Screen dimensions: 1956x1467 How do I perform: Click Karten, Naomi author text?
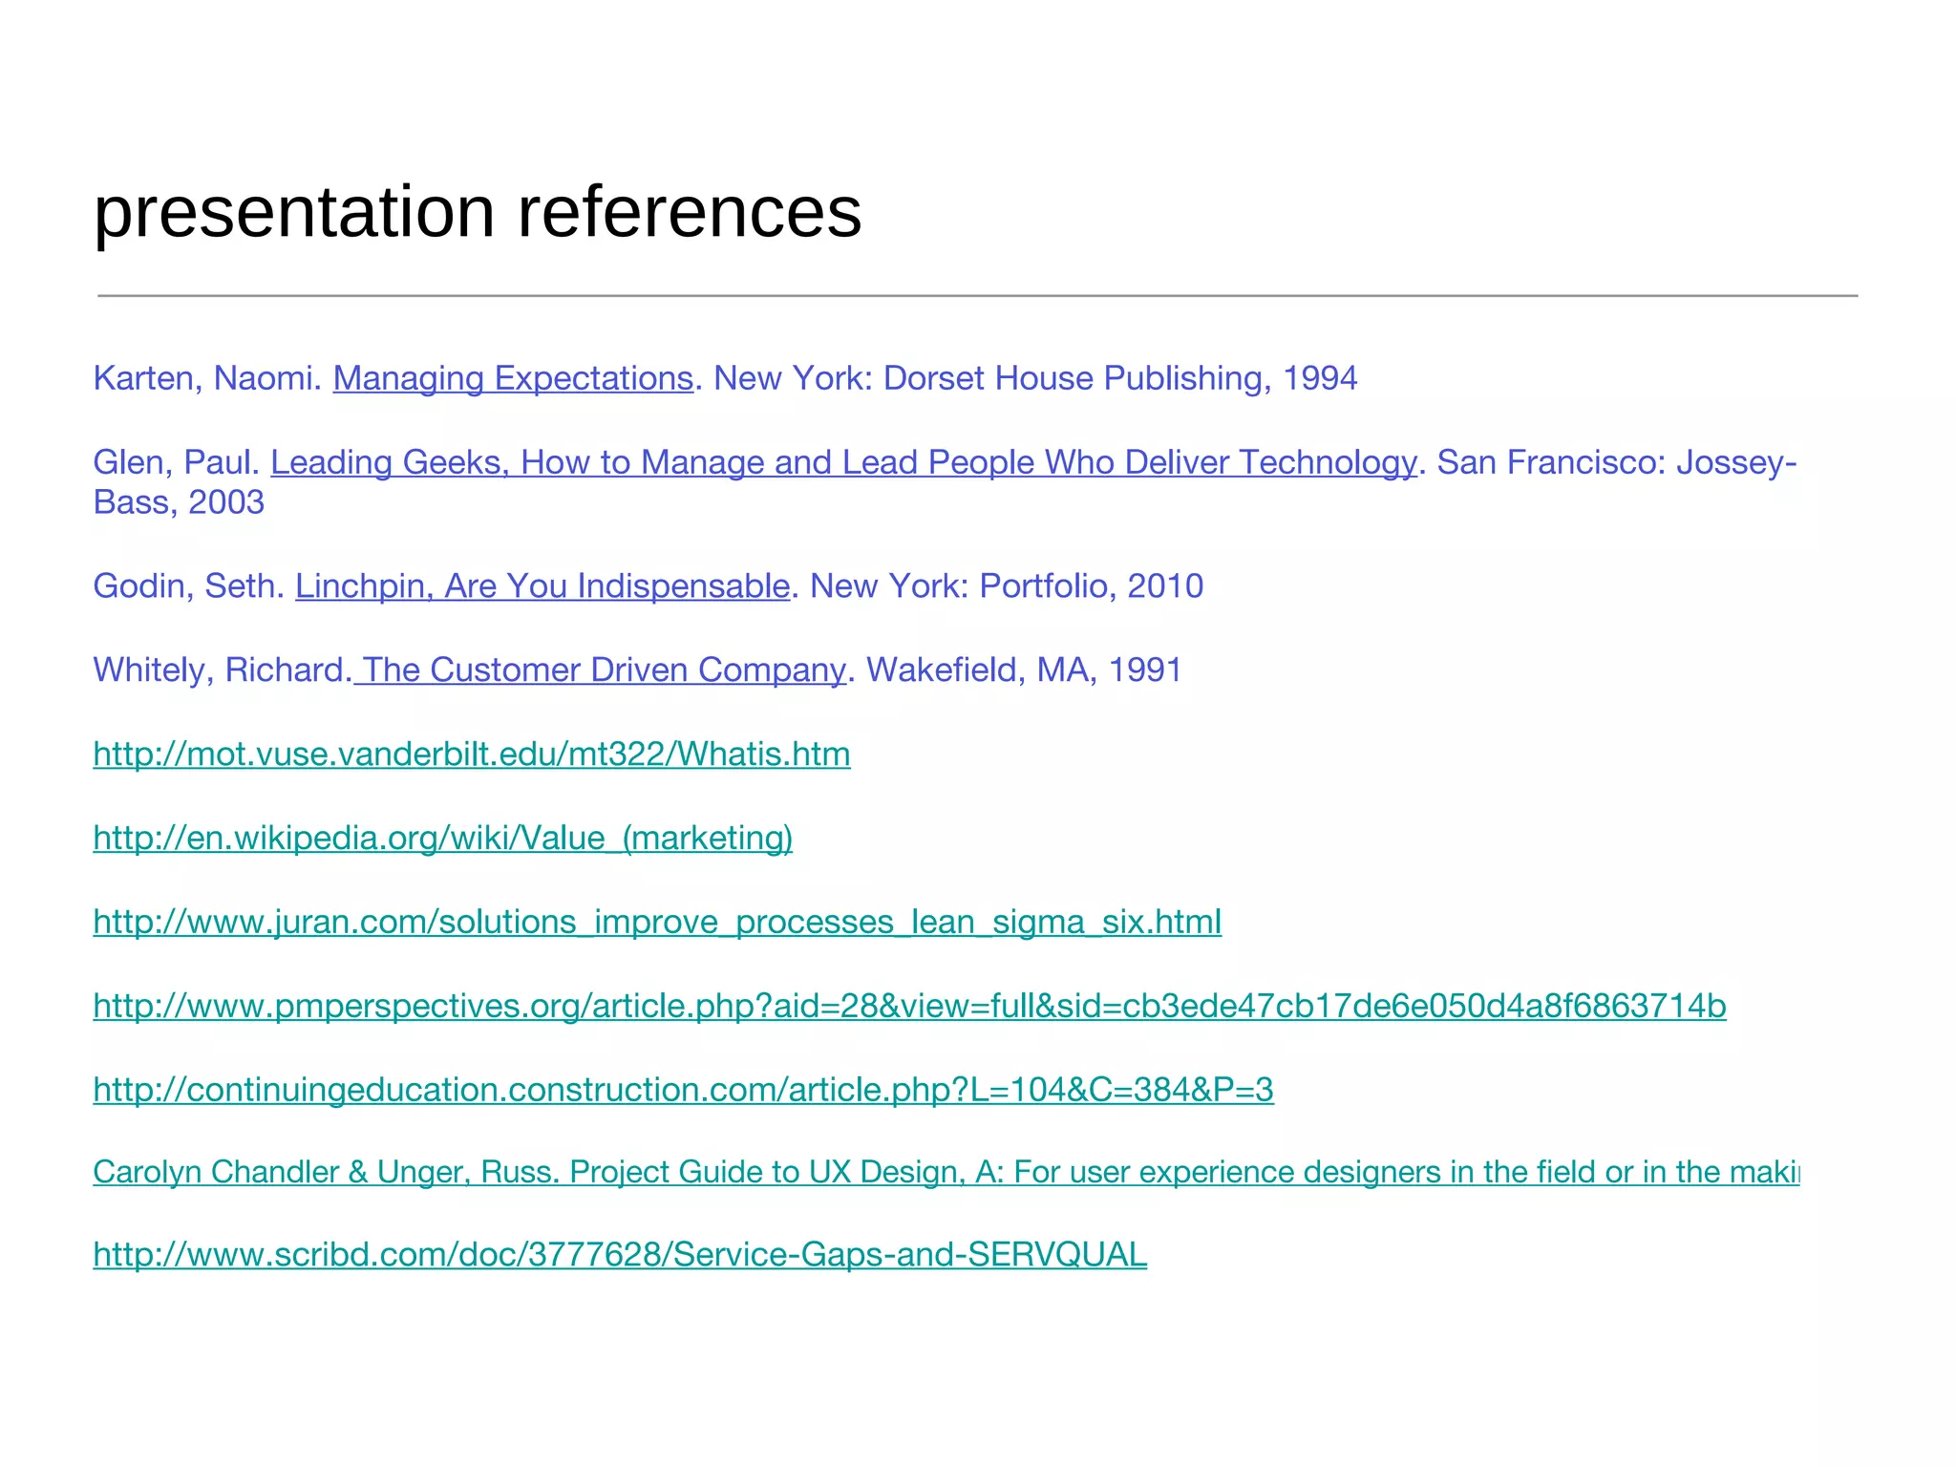[206, 378]
